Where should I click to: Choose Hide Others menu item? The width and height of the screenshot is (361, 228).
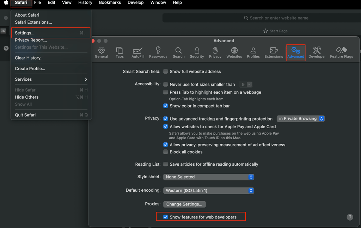click(x=51, y=97)
